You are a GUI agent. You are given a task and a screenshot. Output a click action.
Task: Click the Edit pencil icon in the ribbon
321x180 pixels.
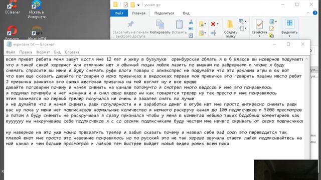tap(272, 28)
